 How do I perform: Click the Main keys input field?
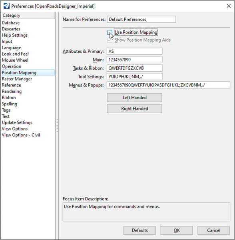coord(135,60)
